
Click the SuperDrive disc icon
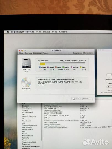(x=26, y=82)
